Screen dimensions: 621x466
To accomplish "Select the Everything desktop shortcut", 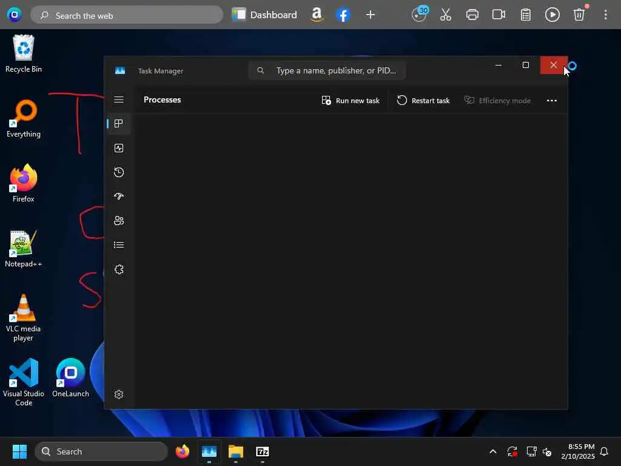I will (24, 119).
